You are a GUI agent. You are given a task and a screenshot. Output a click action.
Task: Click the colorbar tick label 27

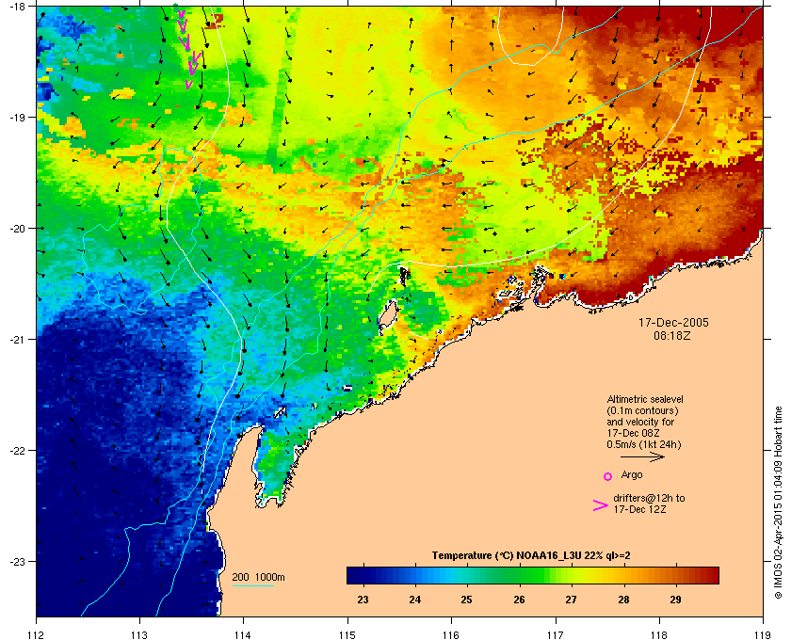(571, 600)
